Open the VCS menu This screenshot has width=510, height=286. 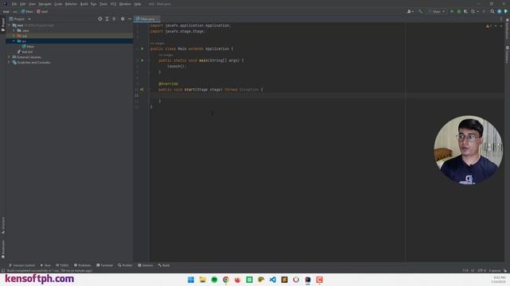pos(113,4)
